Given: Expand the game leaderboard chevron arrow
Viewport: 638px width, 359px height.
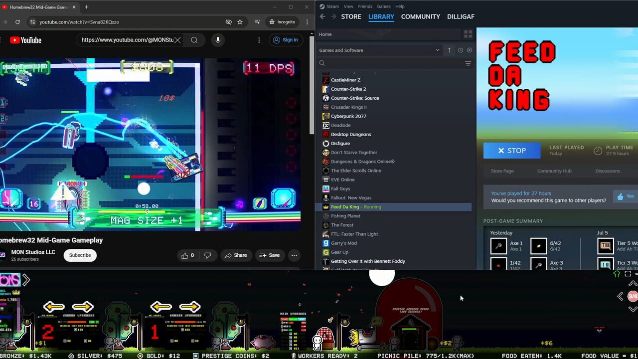Looking at the screenshot, I should [26, 280].
